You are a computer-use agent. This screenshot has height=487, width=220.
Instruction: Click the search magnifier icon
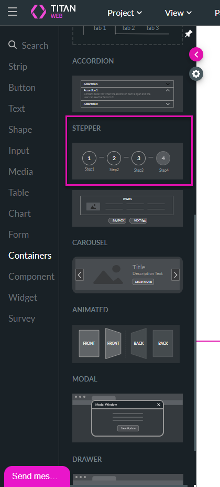(13, 45)
